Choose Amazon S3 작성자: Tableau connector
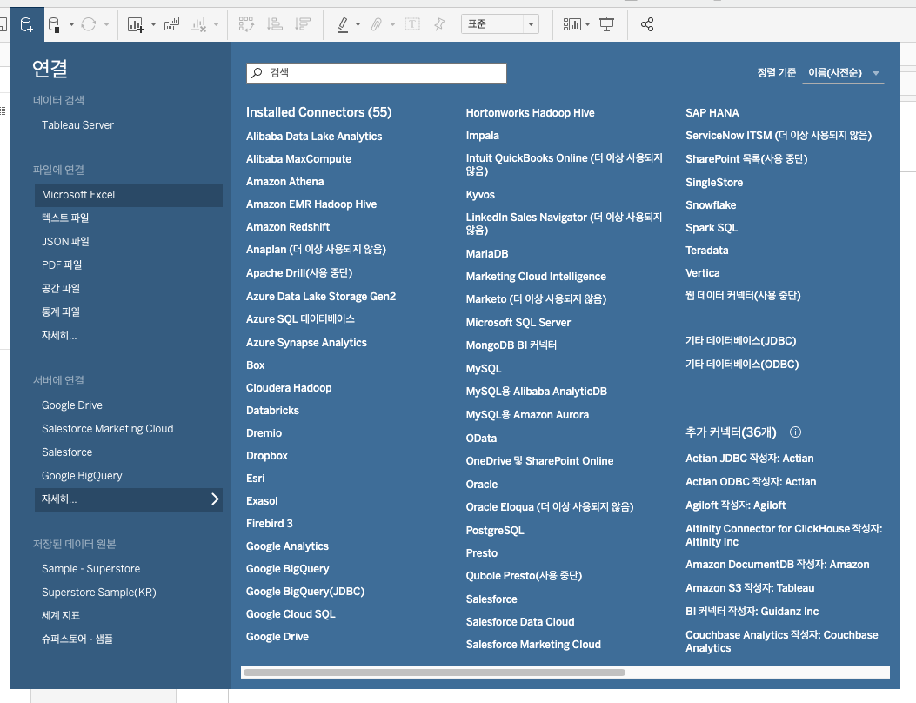916x703 pixels. [x=750, y=588]
